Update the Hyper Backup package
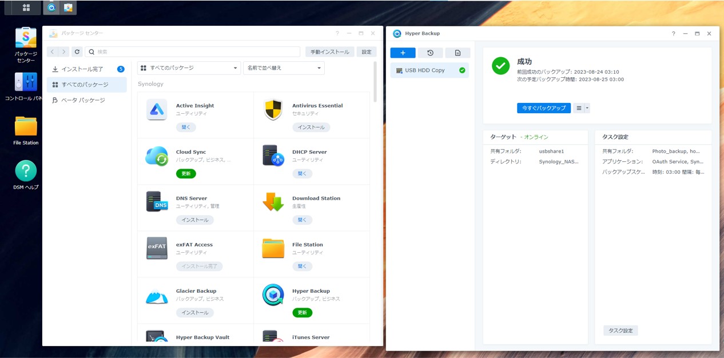The height and width of the screenshot is (358, 724). coord(302,313)
